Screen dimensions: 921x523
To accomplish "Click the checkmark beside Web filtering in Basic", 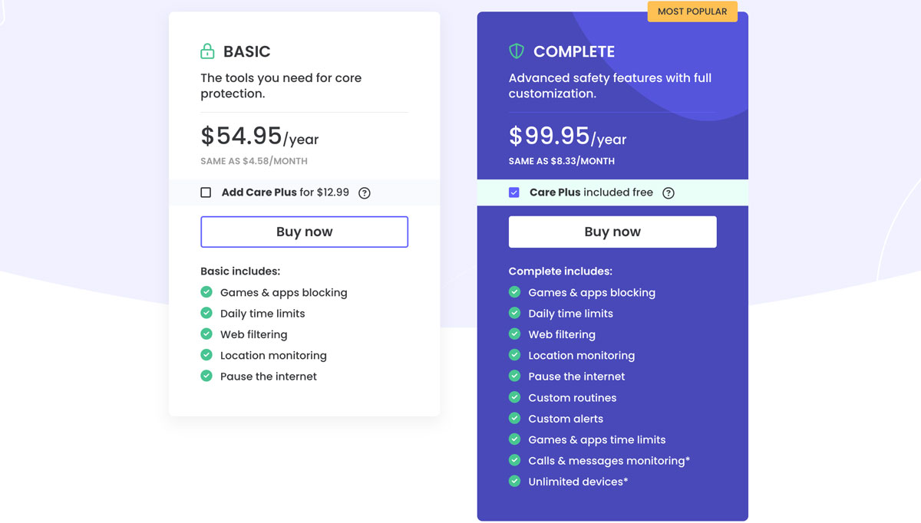I will click(206, 334).
